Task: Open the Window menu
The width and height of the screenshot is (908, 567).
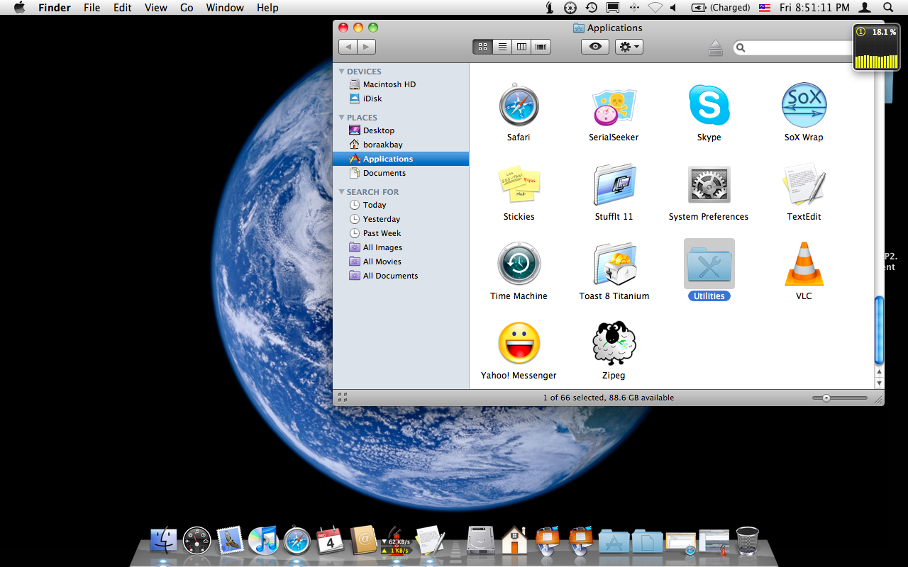Action: pos(224,8)
